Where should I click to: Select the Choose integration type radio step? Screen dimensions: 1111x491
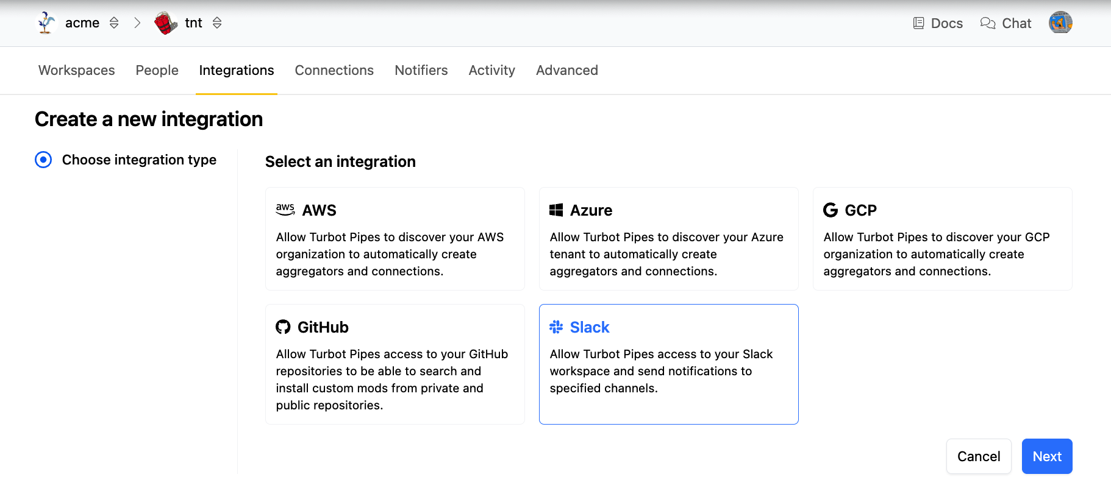pos(43,160)
